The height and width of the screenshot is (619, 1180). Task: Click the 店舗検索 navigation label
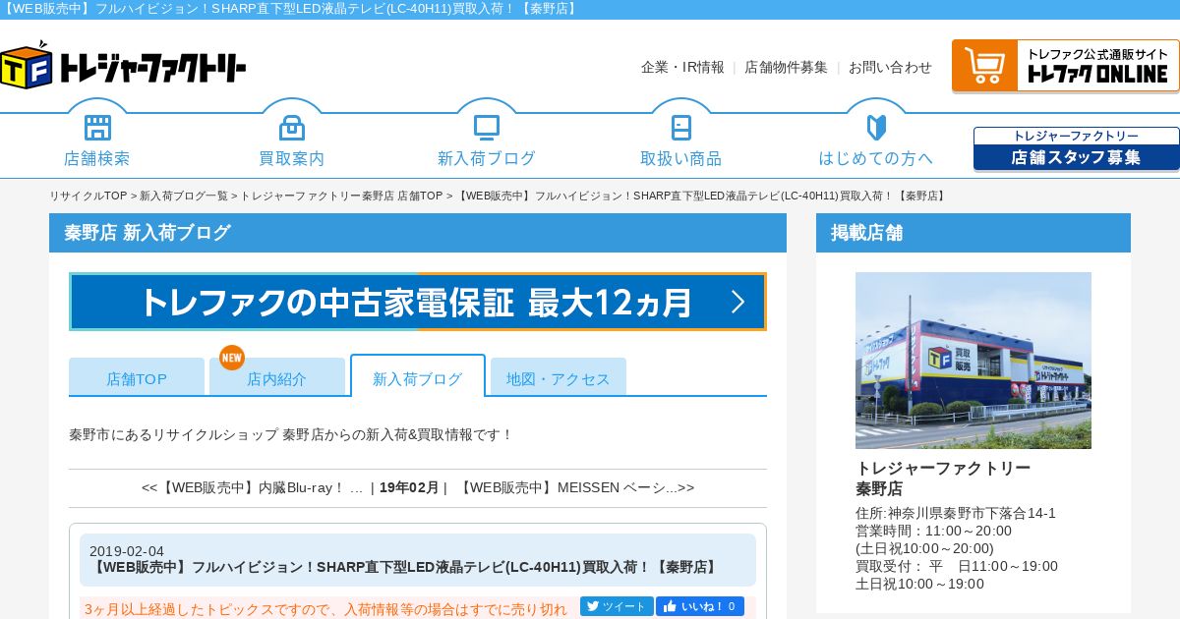97,158
